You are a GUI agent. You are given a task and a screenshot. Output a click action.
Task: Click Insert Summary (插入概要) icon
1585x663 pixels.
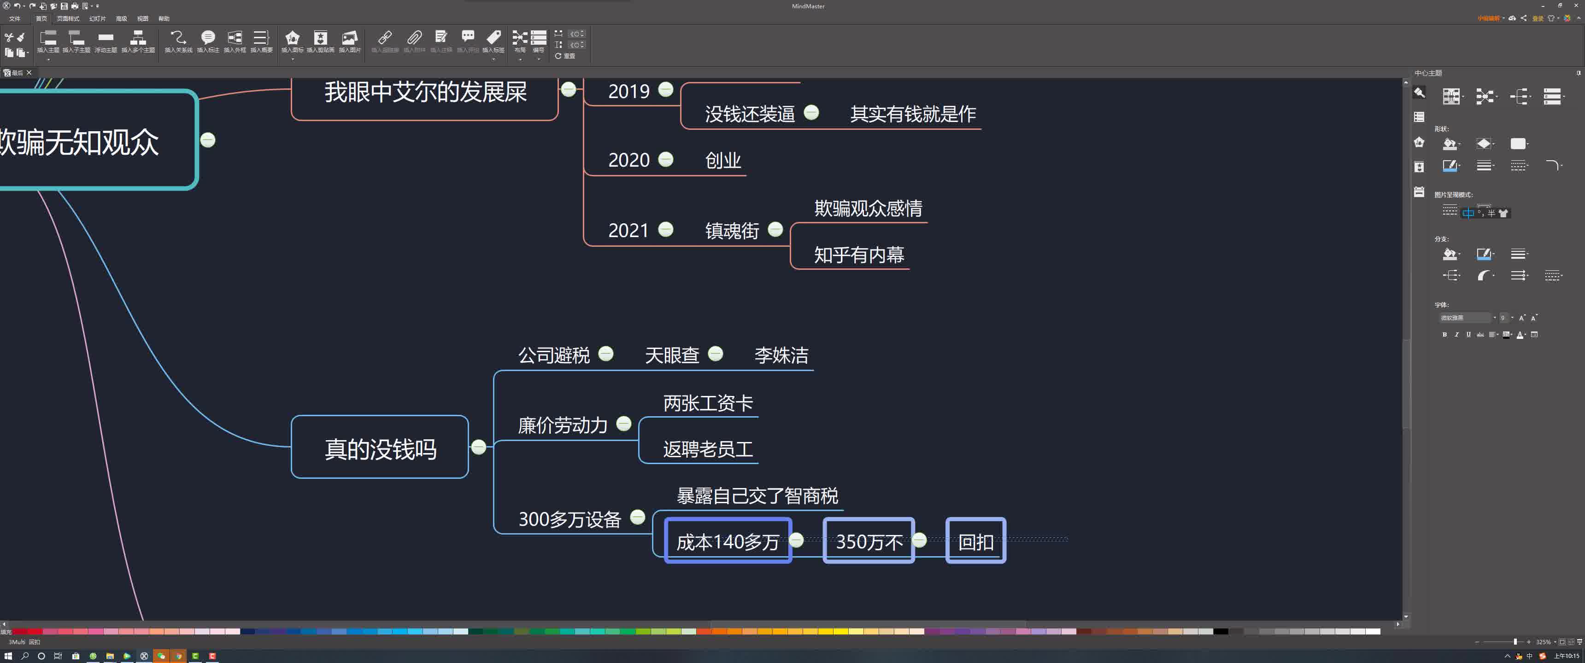262,41
